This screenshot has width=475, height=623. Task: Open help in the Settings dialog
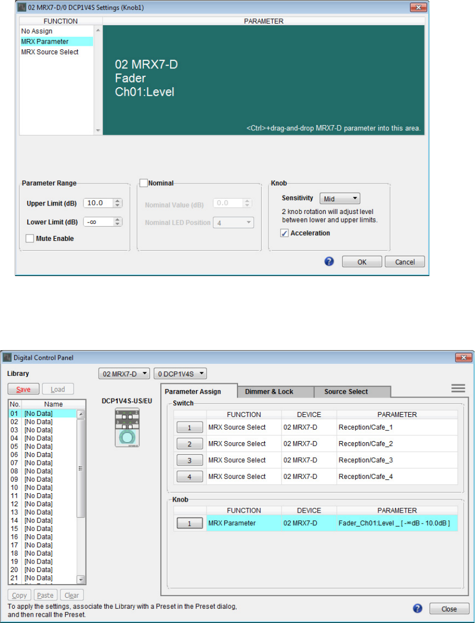click(329, 261)
